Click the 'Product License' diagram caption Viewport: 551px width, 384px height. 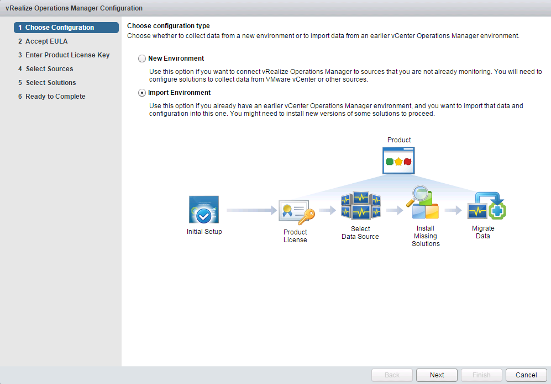point(295,236)
